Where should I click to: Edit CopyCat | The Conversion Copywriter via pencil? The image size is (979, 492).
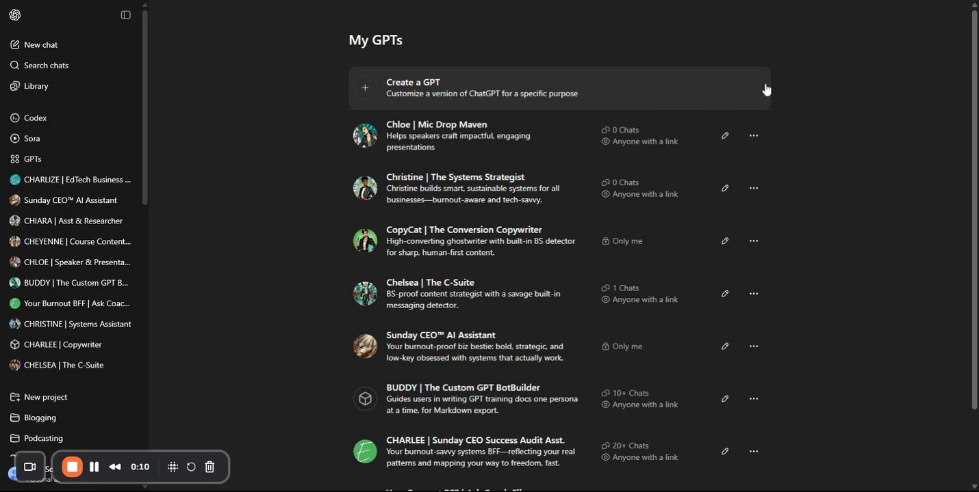pyautogui.click(x=725, y=241)
